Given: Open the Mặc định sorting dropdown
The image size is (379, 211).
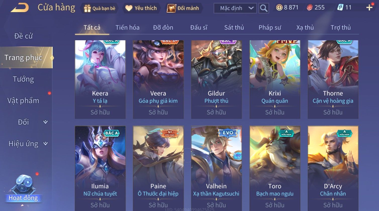Looking at the screenshot, I should click(235, 8).
